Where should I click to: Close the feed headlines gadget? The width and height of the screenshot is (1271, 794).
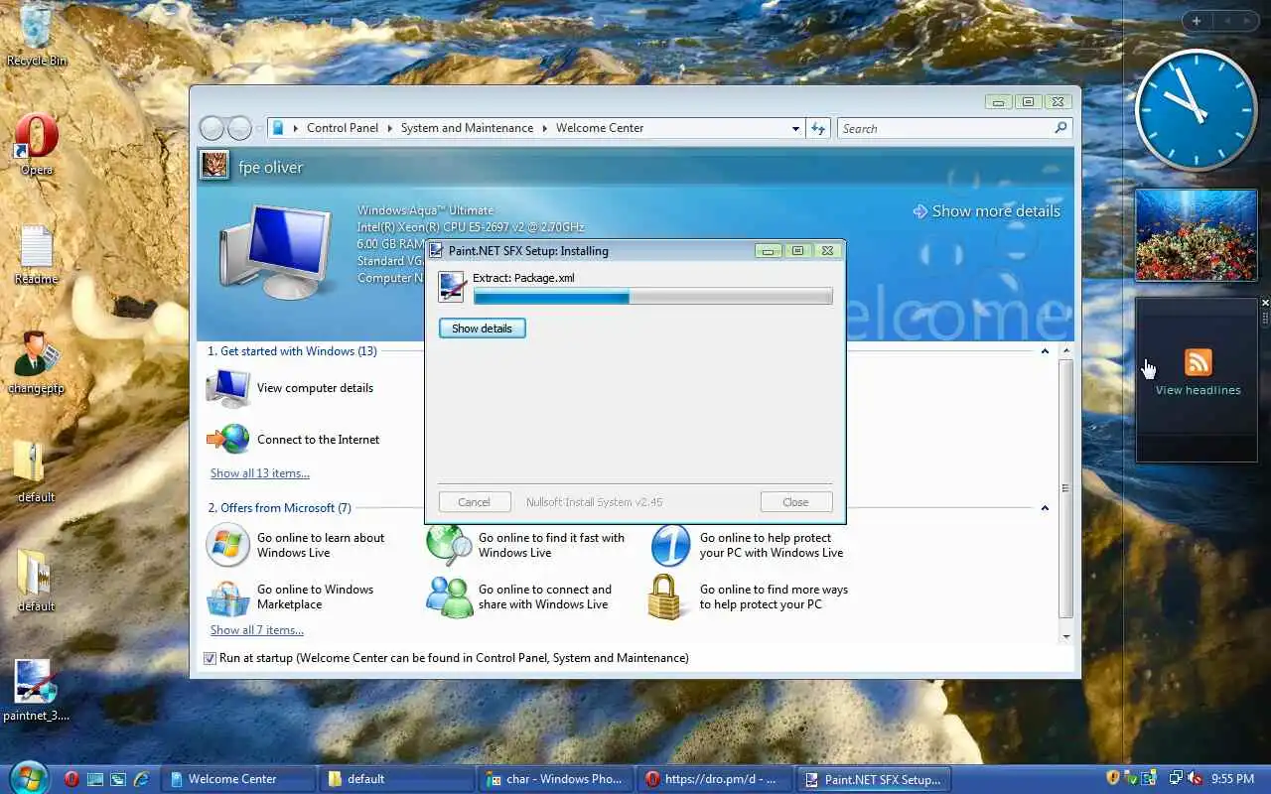tap(1264, 303)
